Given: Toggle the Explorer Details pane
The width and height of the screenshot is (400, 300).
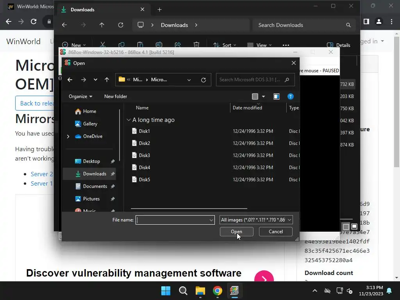Looking at the screenshot, I should click(x=339, y=45).
